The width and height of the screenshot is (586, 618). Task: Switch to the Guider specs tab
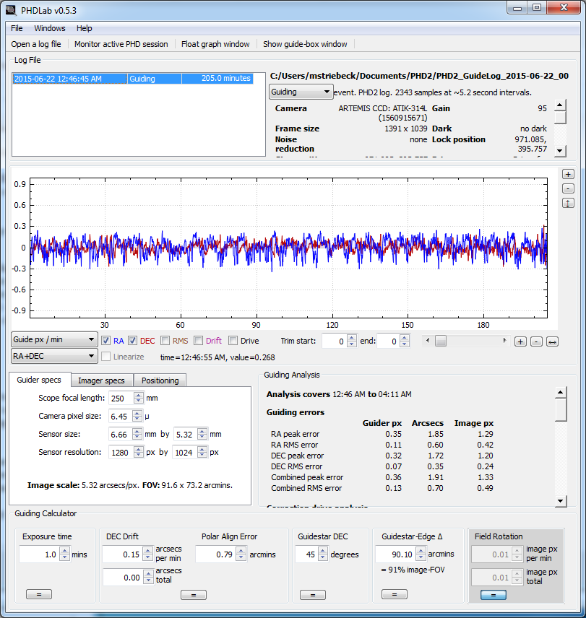pyautogui.click(x=39, y=380)
